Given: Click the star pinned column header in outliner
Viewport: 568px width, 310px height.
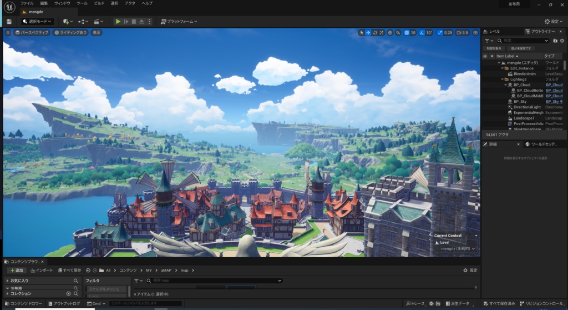Looking at the screenshot, I should tap(491, 56).
